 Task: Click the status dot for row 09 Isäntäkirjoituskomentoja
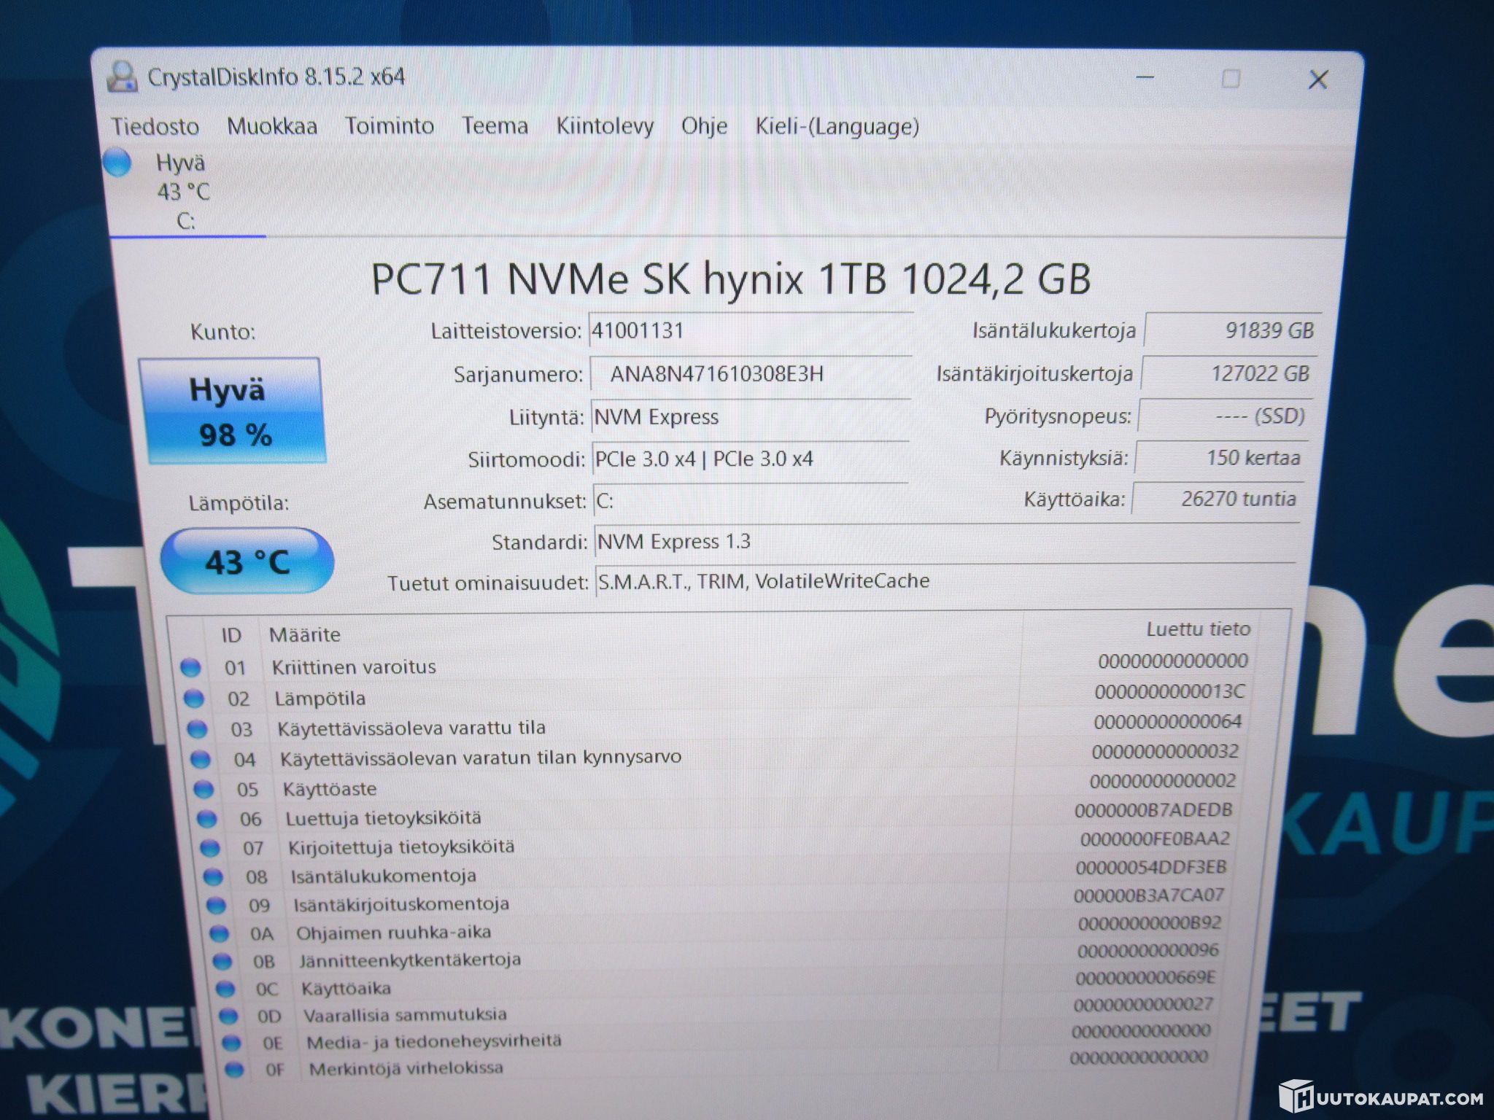pyautogui.click(x=216, y=905)
